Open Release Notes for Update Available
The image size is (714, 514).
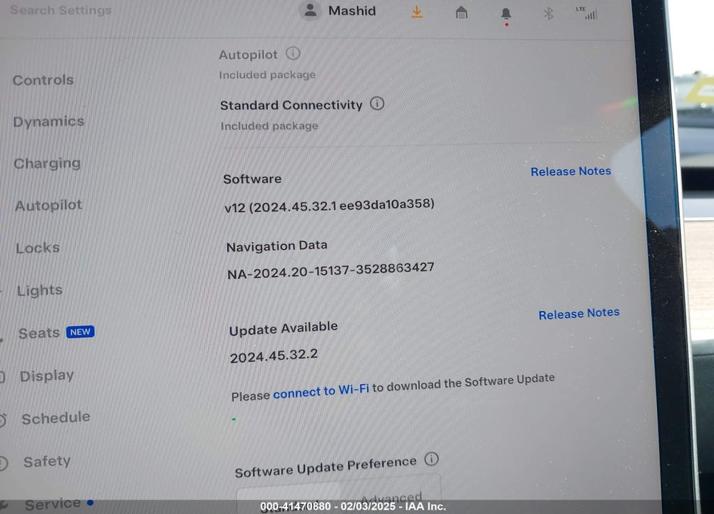coord(579,313)
